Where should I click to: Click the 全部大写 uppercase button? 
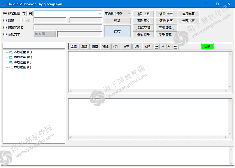pyautogui.click(x=188, y=14)
